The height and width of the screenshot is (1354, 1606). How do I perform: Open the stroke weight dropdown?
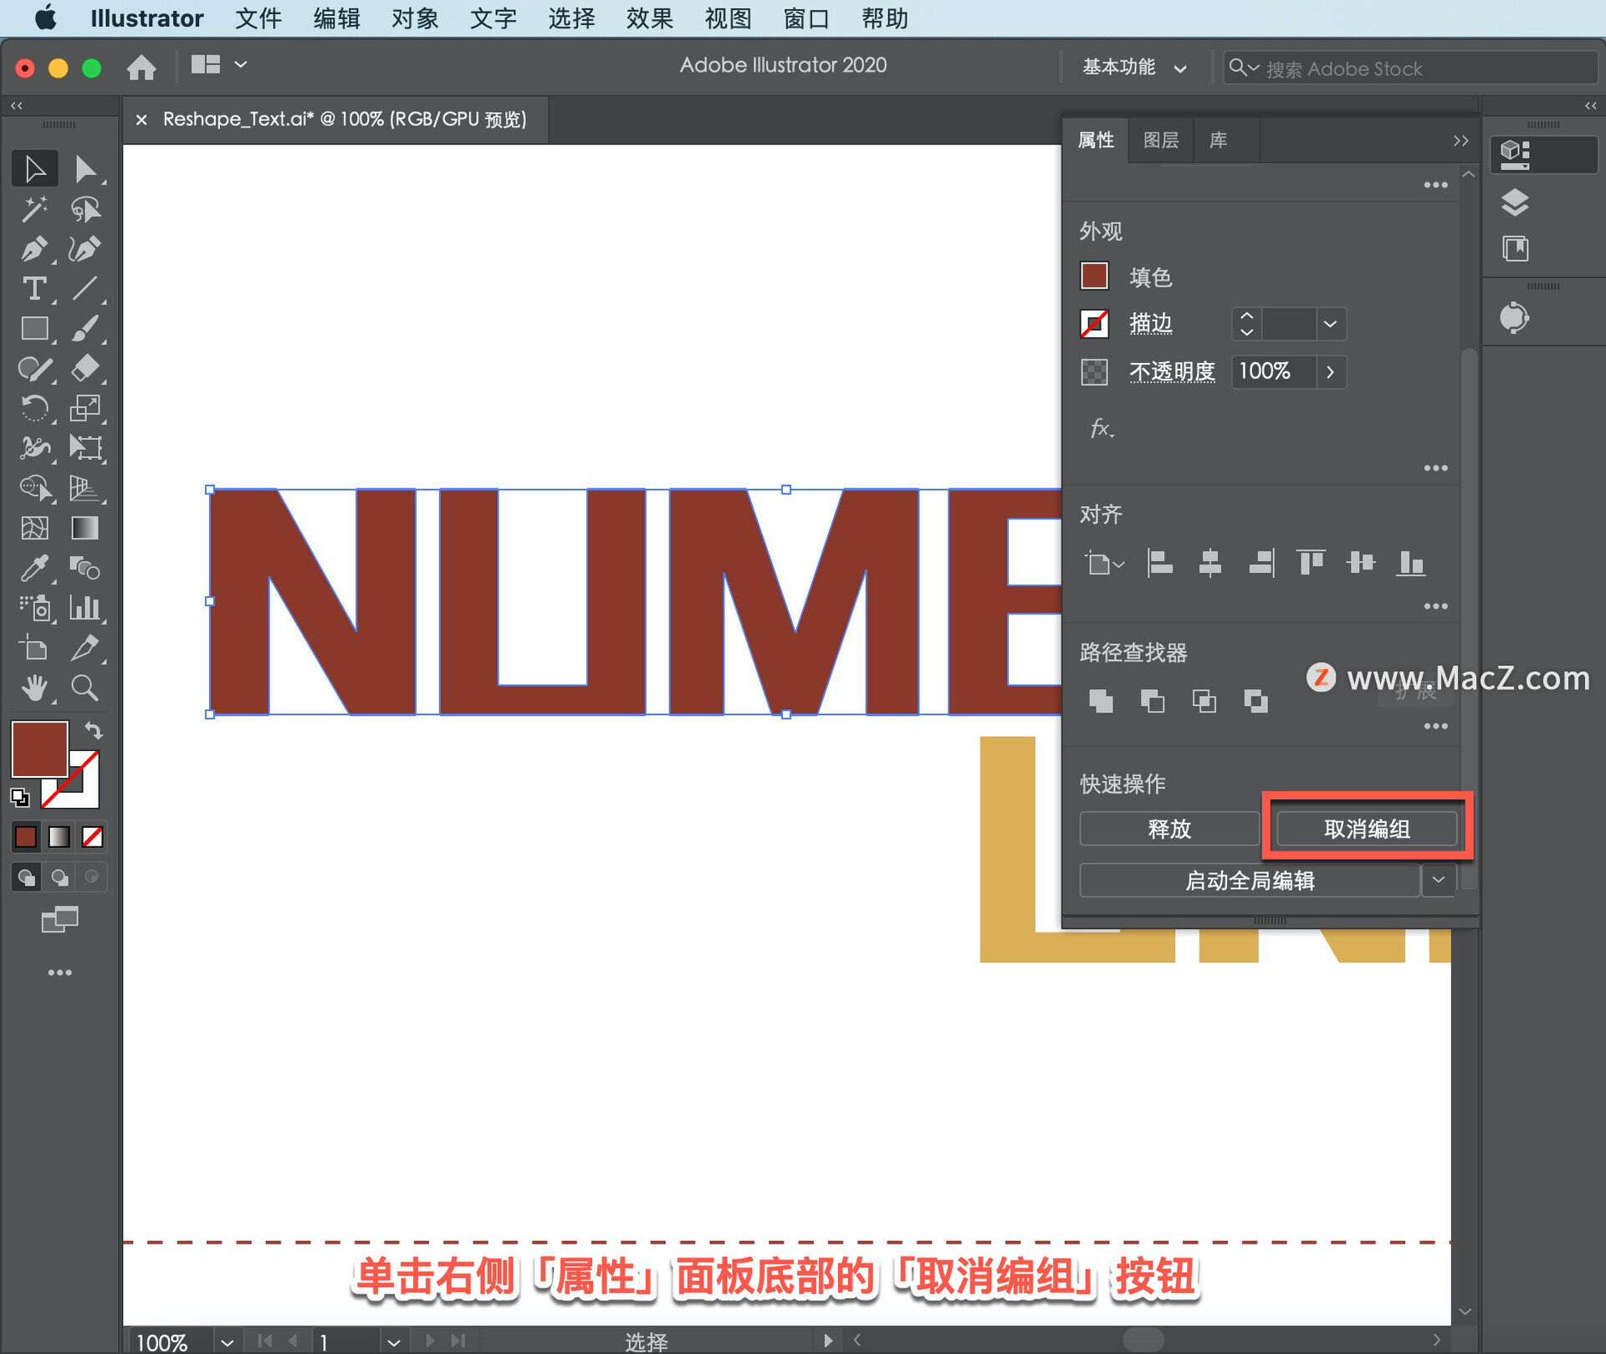1330,324
